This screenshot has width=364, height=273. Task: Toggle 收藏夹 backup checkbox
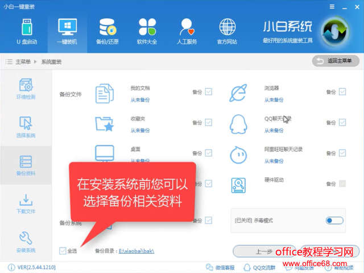pos(209,122)
